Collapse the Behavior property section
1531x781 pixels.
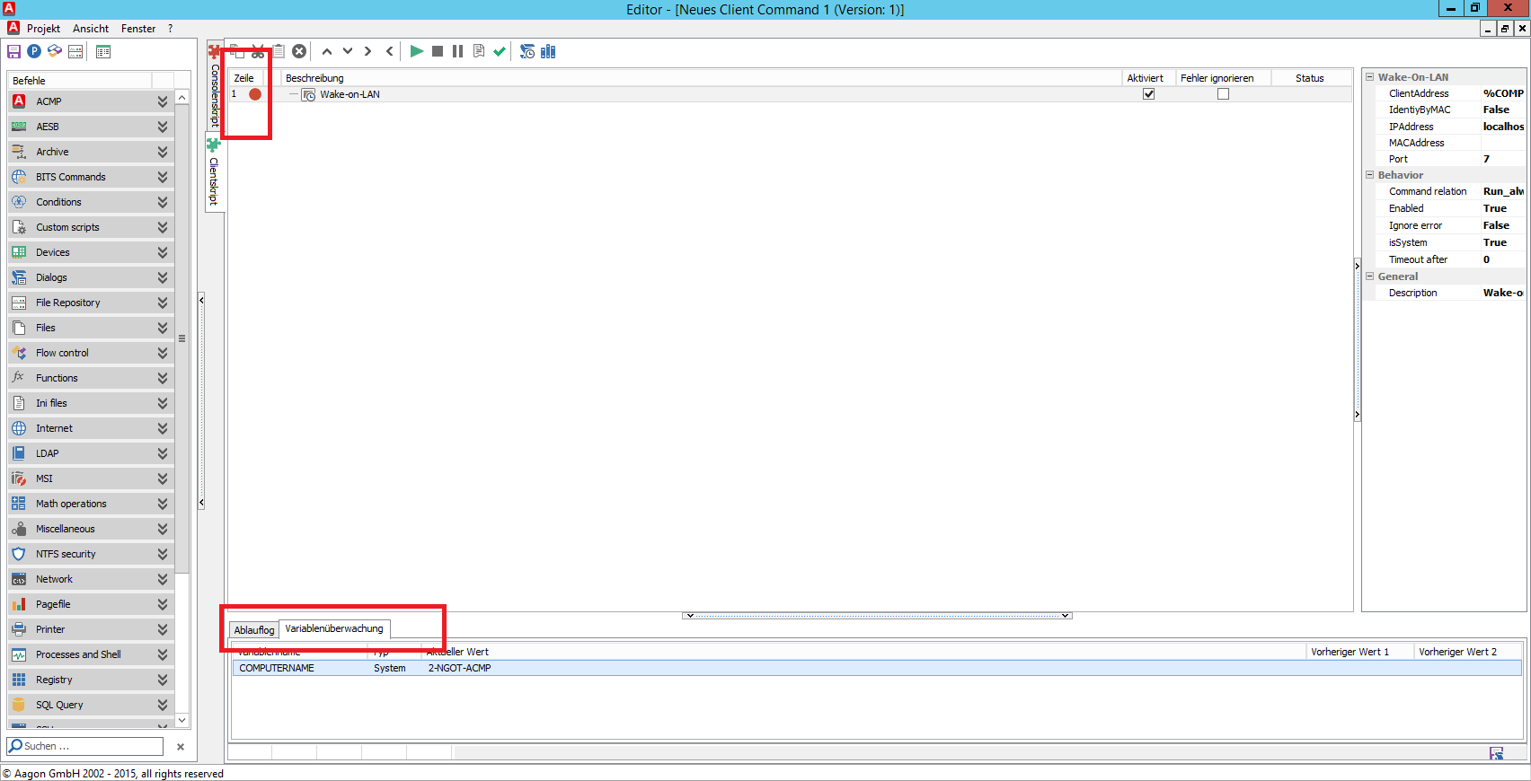pyautogui.click(x=1370, y=175)
